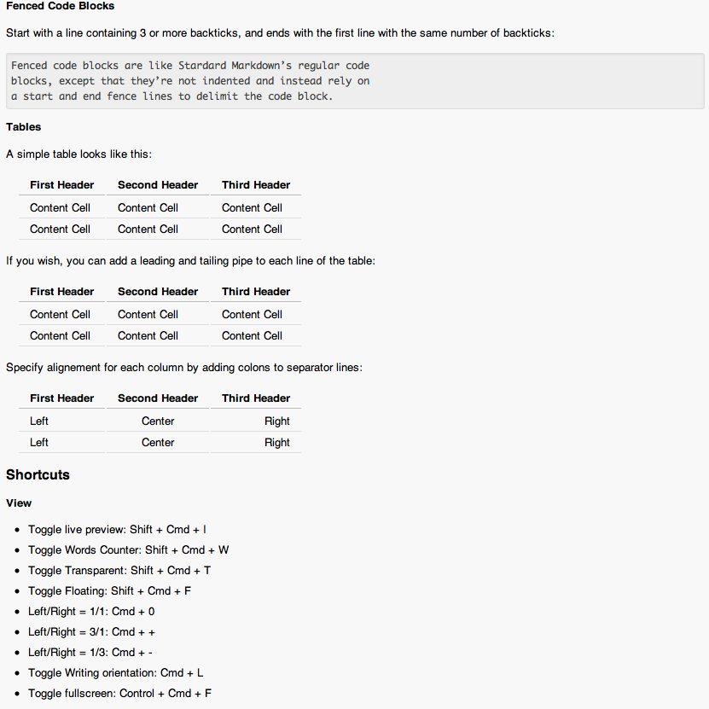Select "Second Header" in the alignment table
Viewport: 709px width, 709px height.
pos(158,398)
